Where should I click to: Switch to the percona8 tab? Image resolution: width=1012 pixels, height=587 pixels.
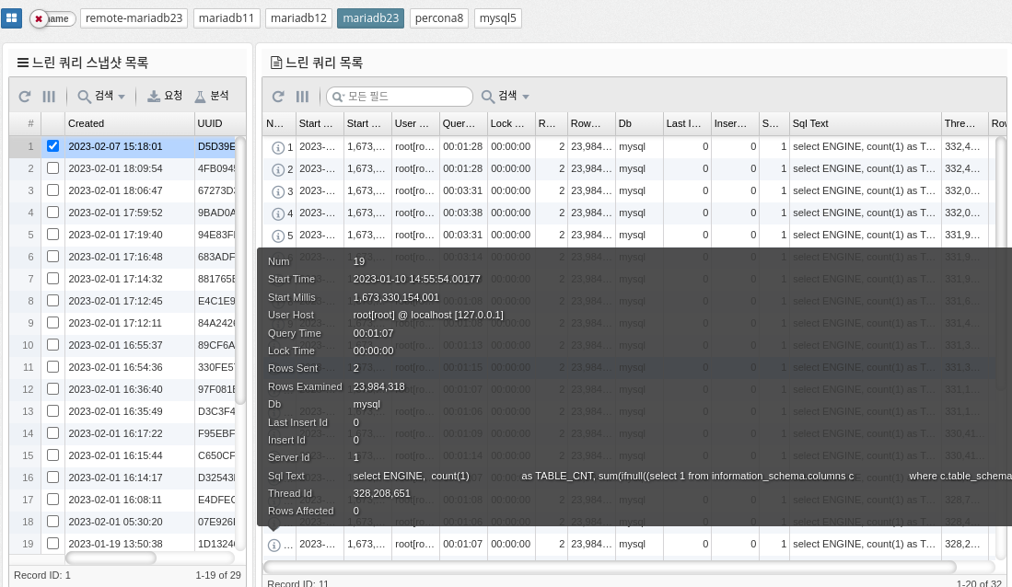[439, 18]
